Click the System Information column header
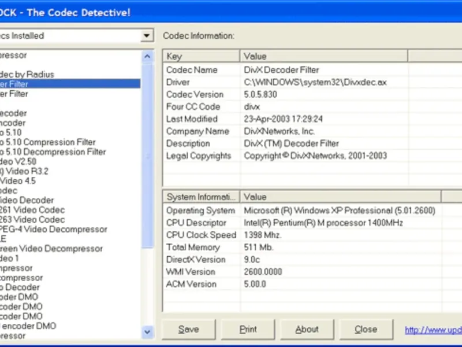Image resolution: width=462 pixels, height=347 pixels. (x=201, y=197)
